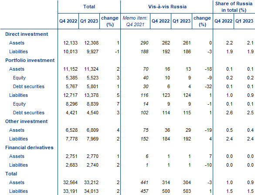Select total assets Q1 2023 value 33,212
Screen dimensions: 255x195
click(91, 182)
